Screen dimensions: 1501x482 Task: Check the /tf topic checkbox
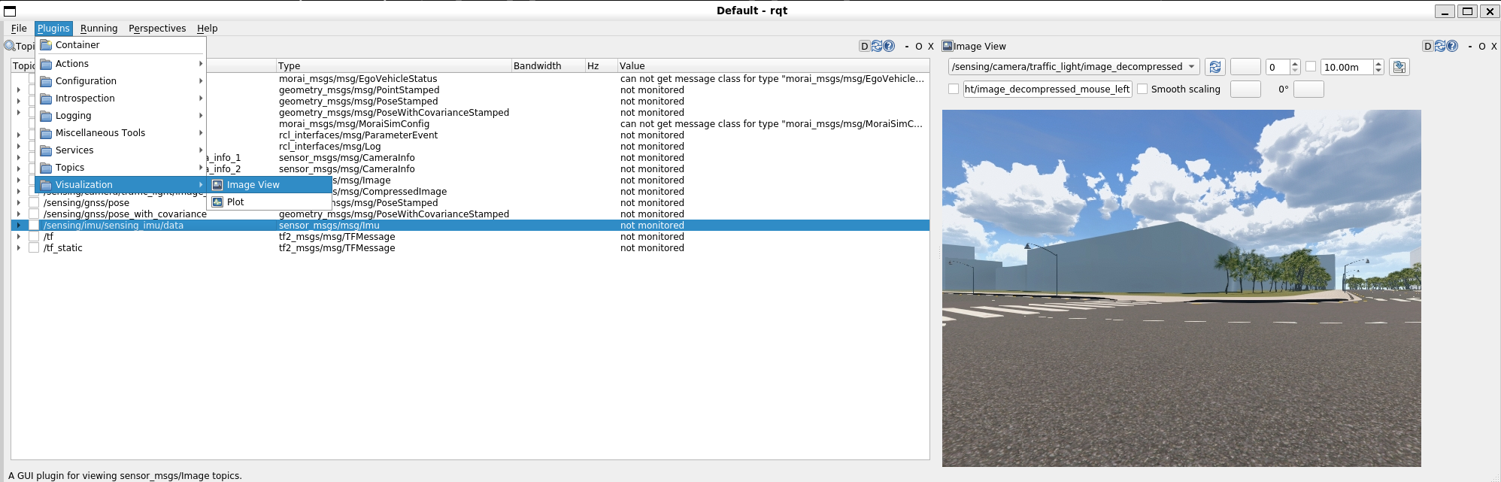[34, 237]
